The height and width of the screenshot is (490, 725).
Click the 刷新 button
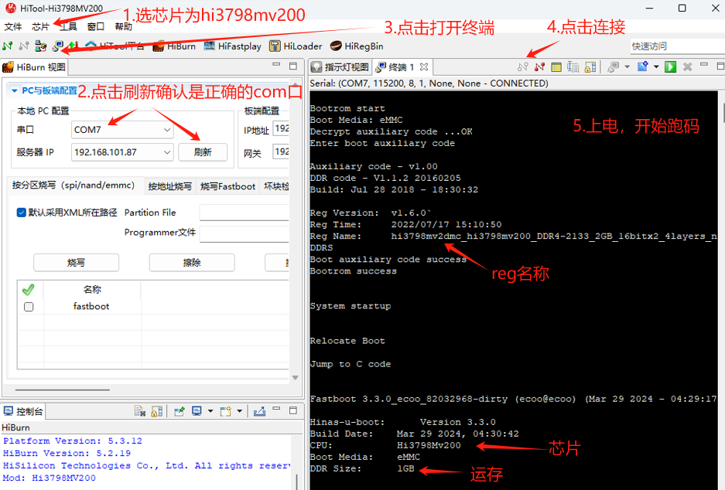[x=203, y=152]
